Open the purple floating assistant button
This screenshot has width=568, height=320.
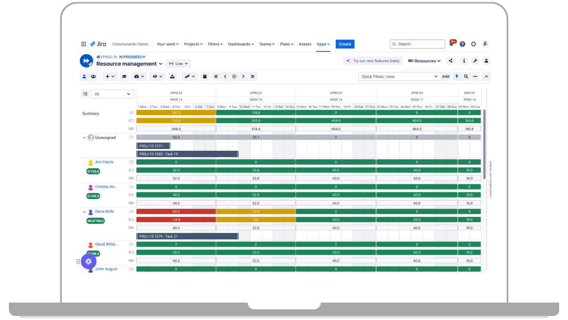pos(89,261)
